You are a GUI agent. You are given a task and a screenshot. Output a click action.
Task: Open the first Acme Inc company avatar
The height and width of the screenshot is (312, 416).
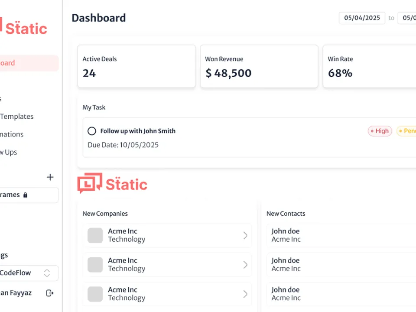pos(95,235)
